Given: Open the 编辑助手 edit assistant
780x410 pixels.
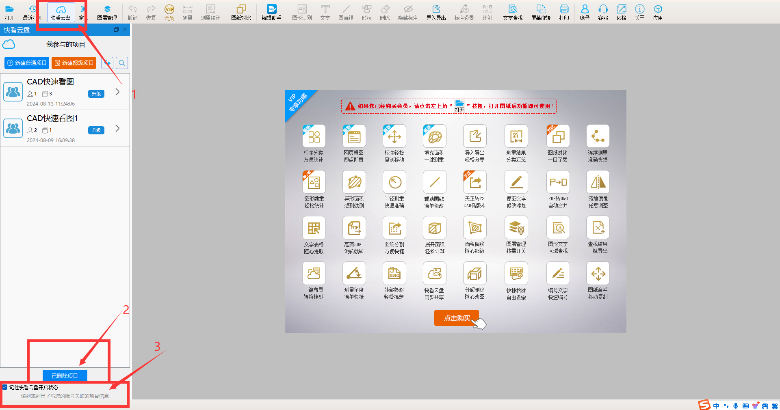Looking at the screenshot, I should point(271,13).
